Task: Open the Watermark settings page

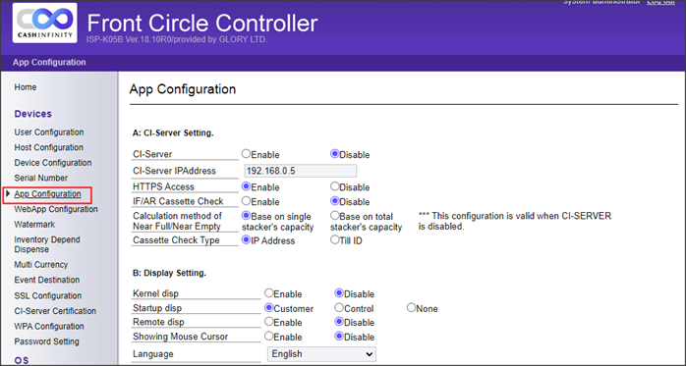Action: click(34, 225)
